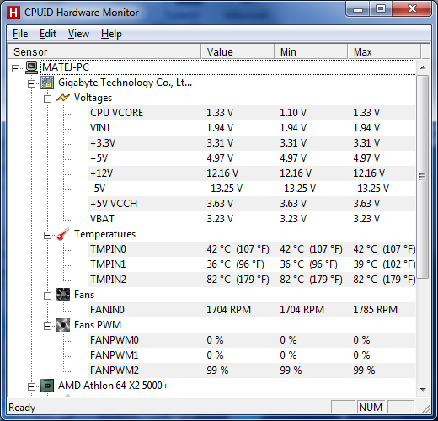Collapse the Fans PWM group
This screenshot has height=421, width=438.
47,326
